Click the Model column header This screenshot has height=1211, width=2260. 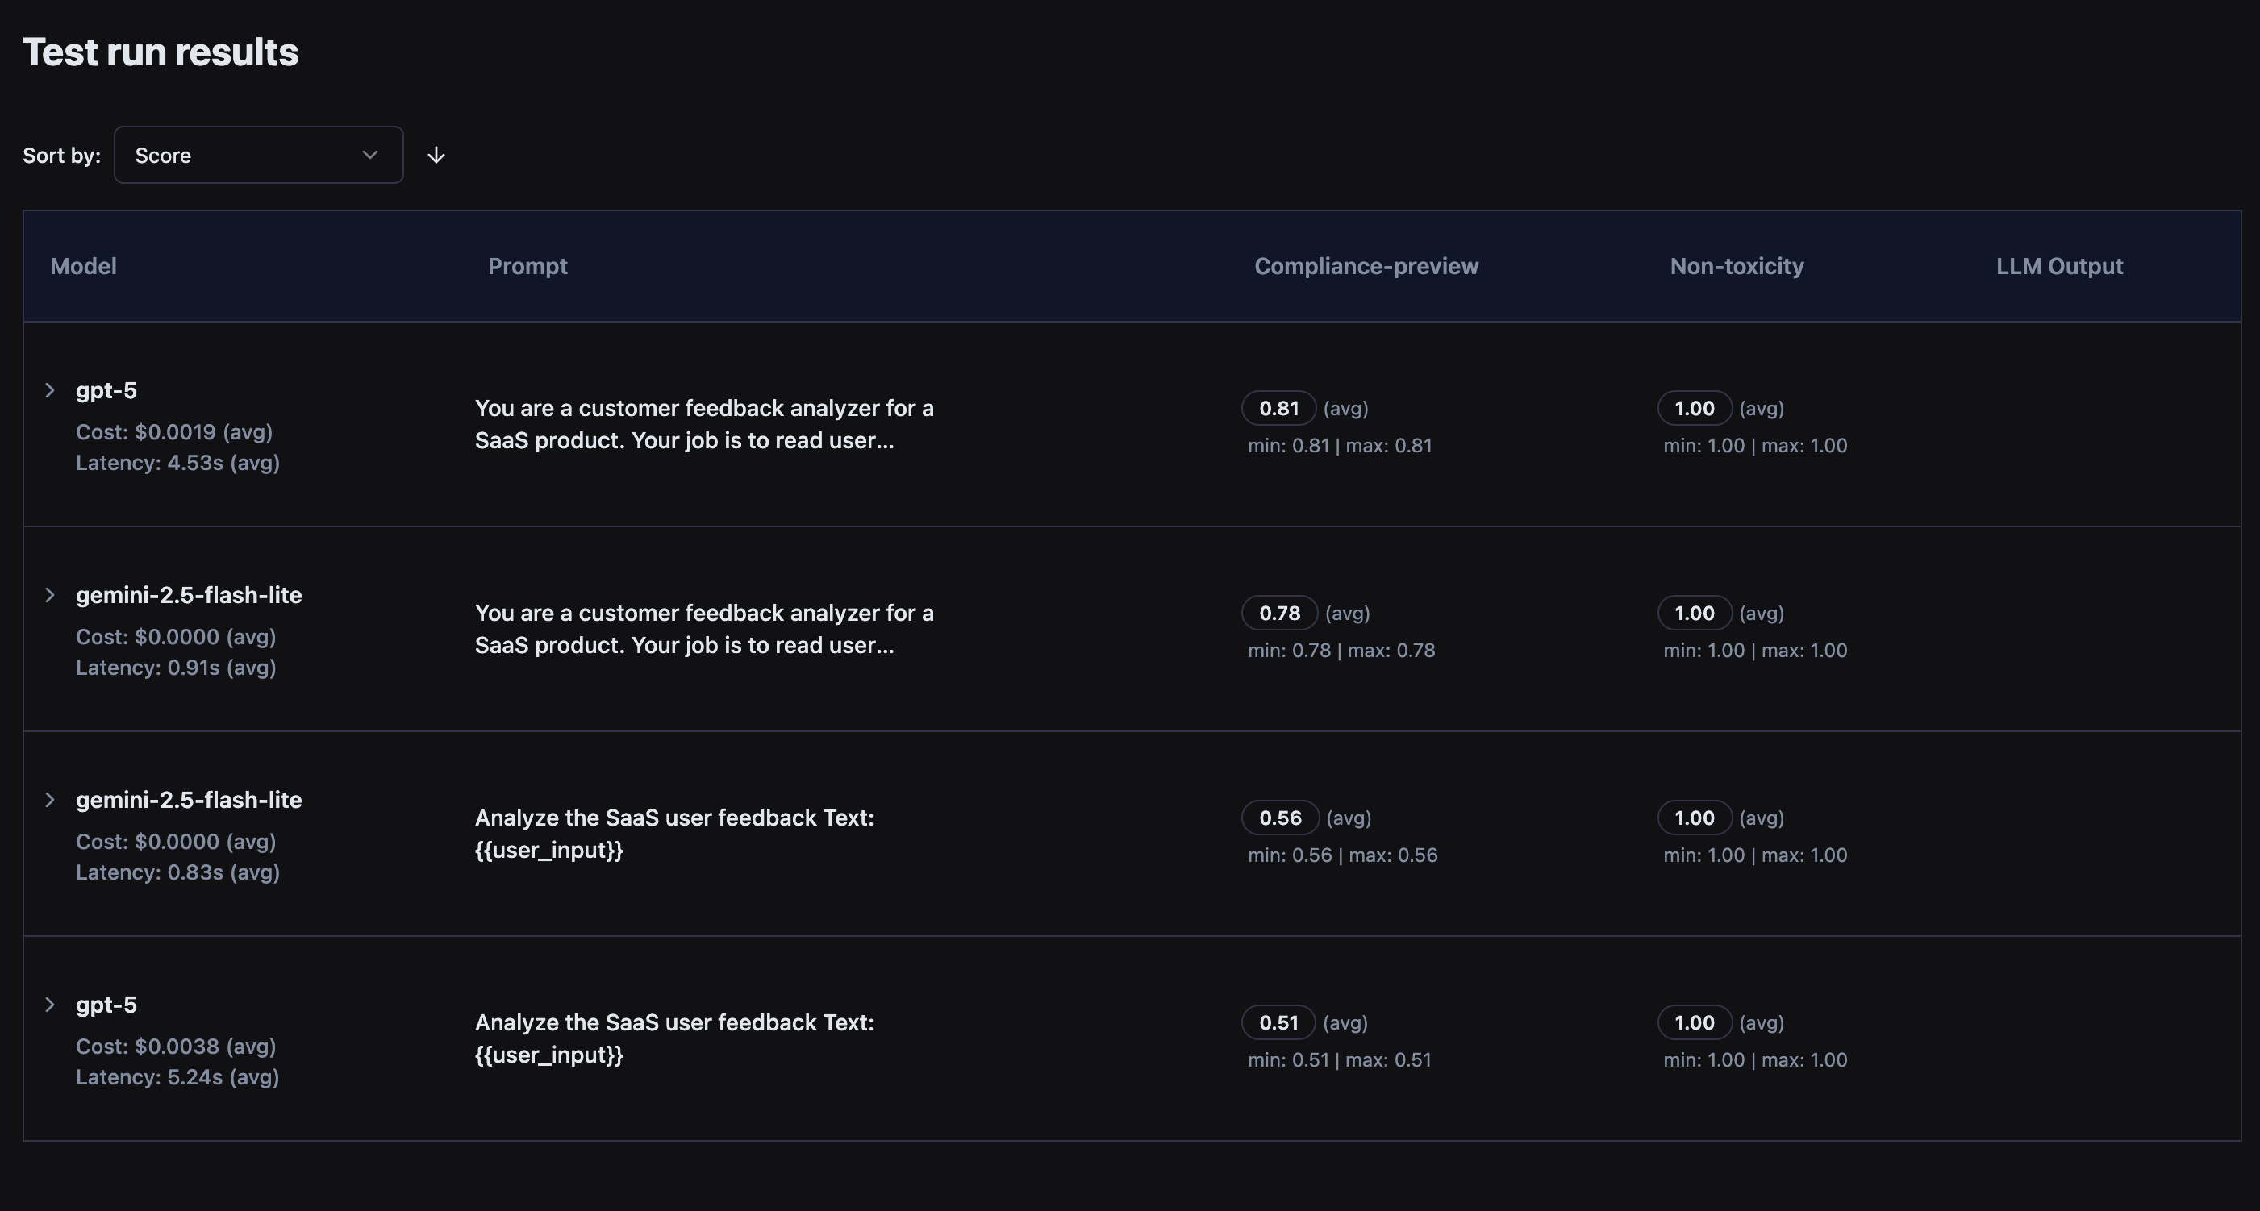pos(83,267)
